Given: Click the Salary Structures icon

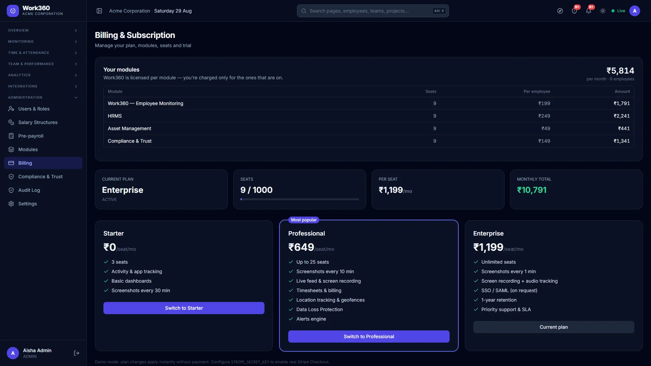Looking at the screenshot, I should coord(11,122).
